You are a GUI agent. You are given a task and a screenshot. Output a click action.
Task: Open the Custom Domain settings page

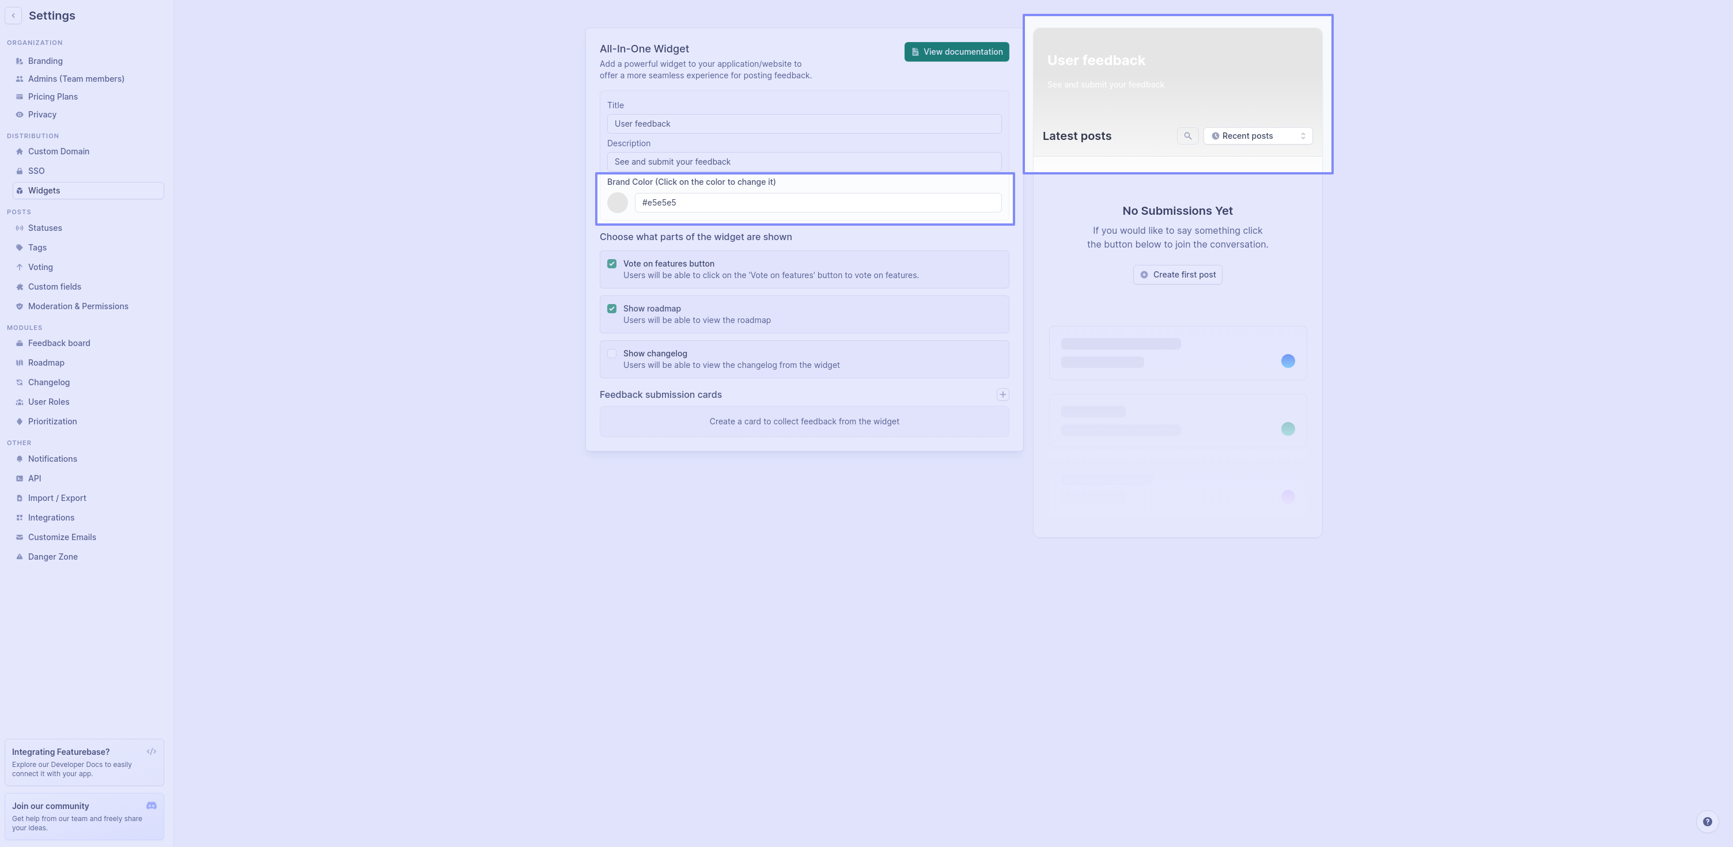(x=59, y=151)
